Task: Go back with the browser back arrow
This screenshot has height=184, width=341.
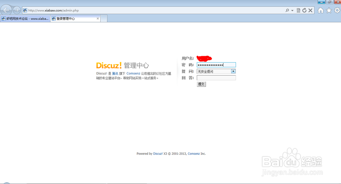Action: (x=6, y=10)
